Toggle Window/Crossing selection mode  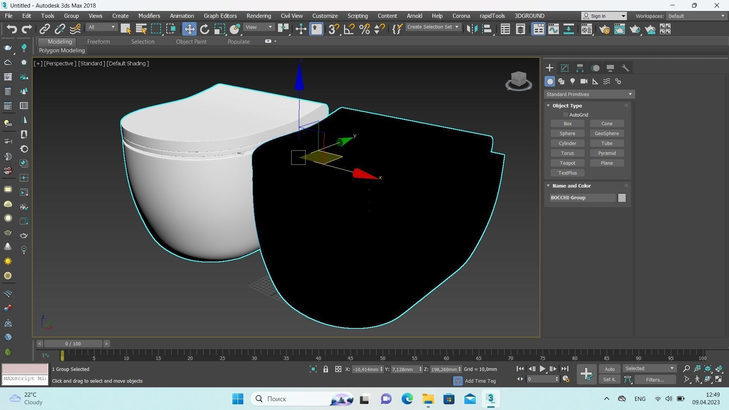point(171,29)
